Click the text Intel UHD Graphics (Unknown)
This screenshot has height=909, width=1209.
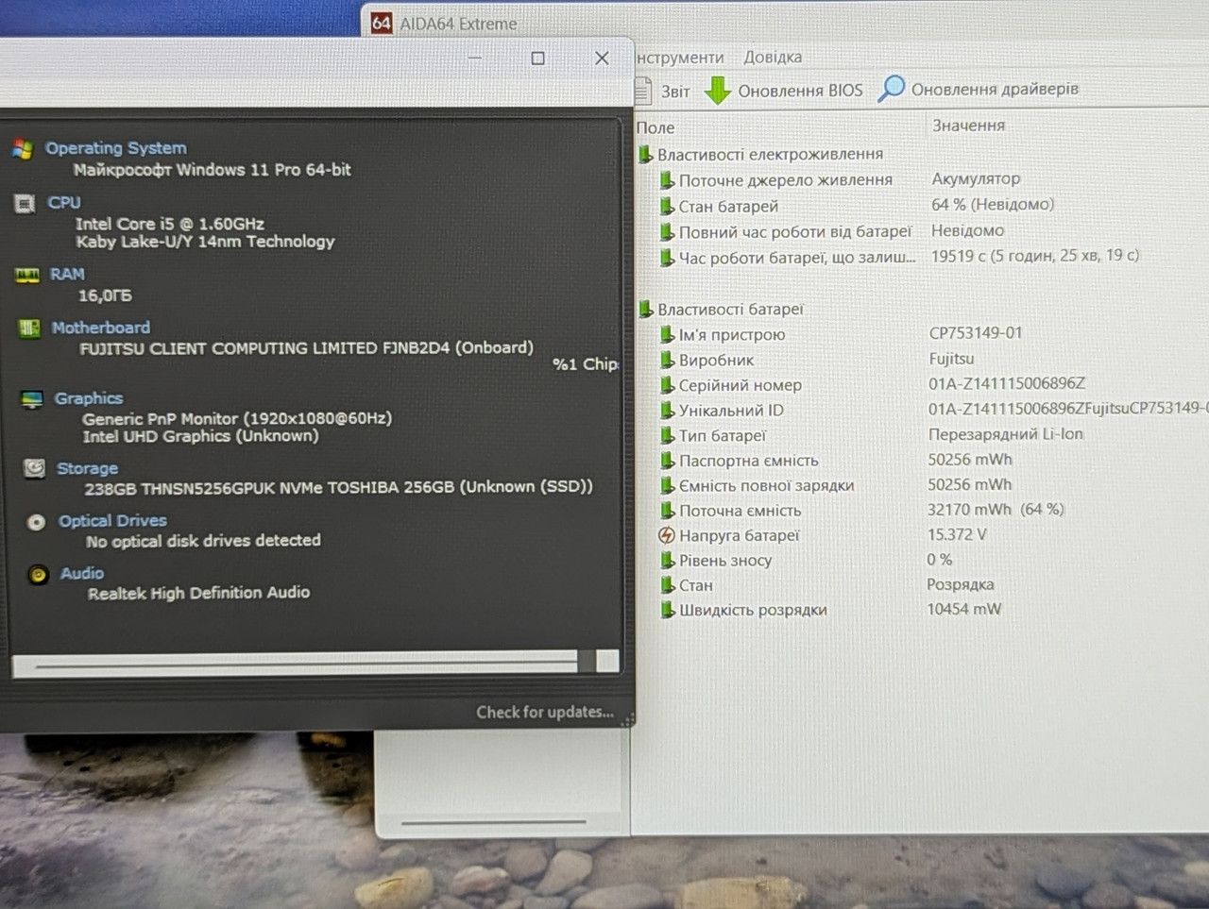point(200,436)
